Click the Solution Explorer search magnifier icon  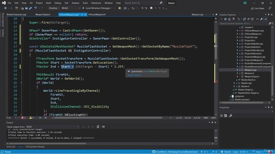[270, 24]
